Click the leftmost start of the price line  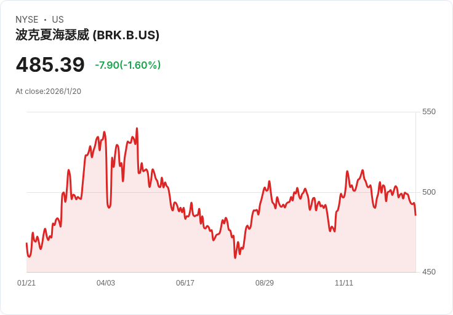tap(26, 244)
